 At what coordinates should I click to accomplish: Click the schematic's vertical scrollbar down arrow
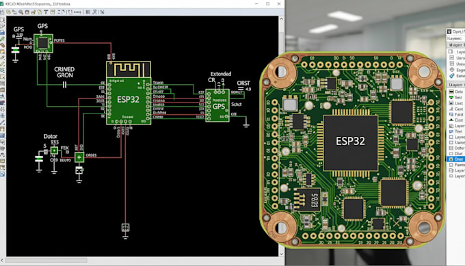click(281, 254)
